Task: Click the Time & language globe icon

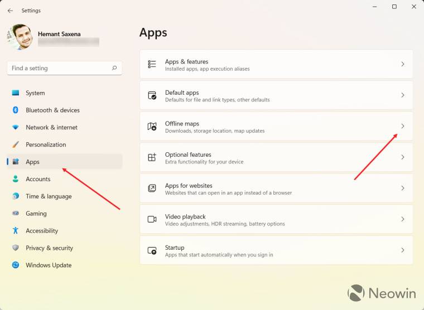Action: (x=16, y=196)
